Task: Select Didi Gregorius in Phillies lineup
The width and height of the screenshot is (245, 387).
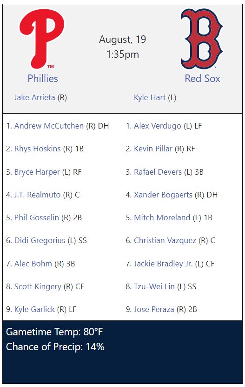Action: 40,240
